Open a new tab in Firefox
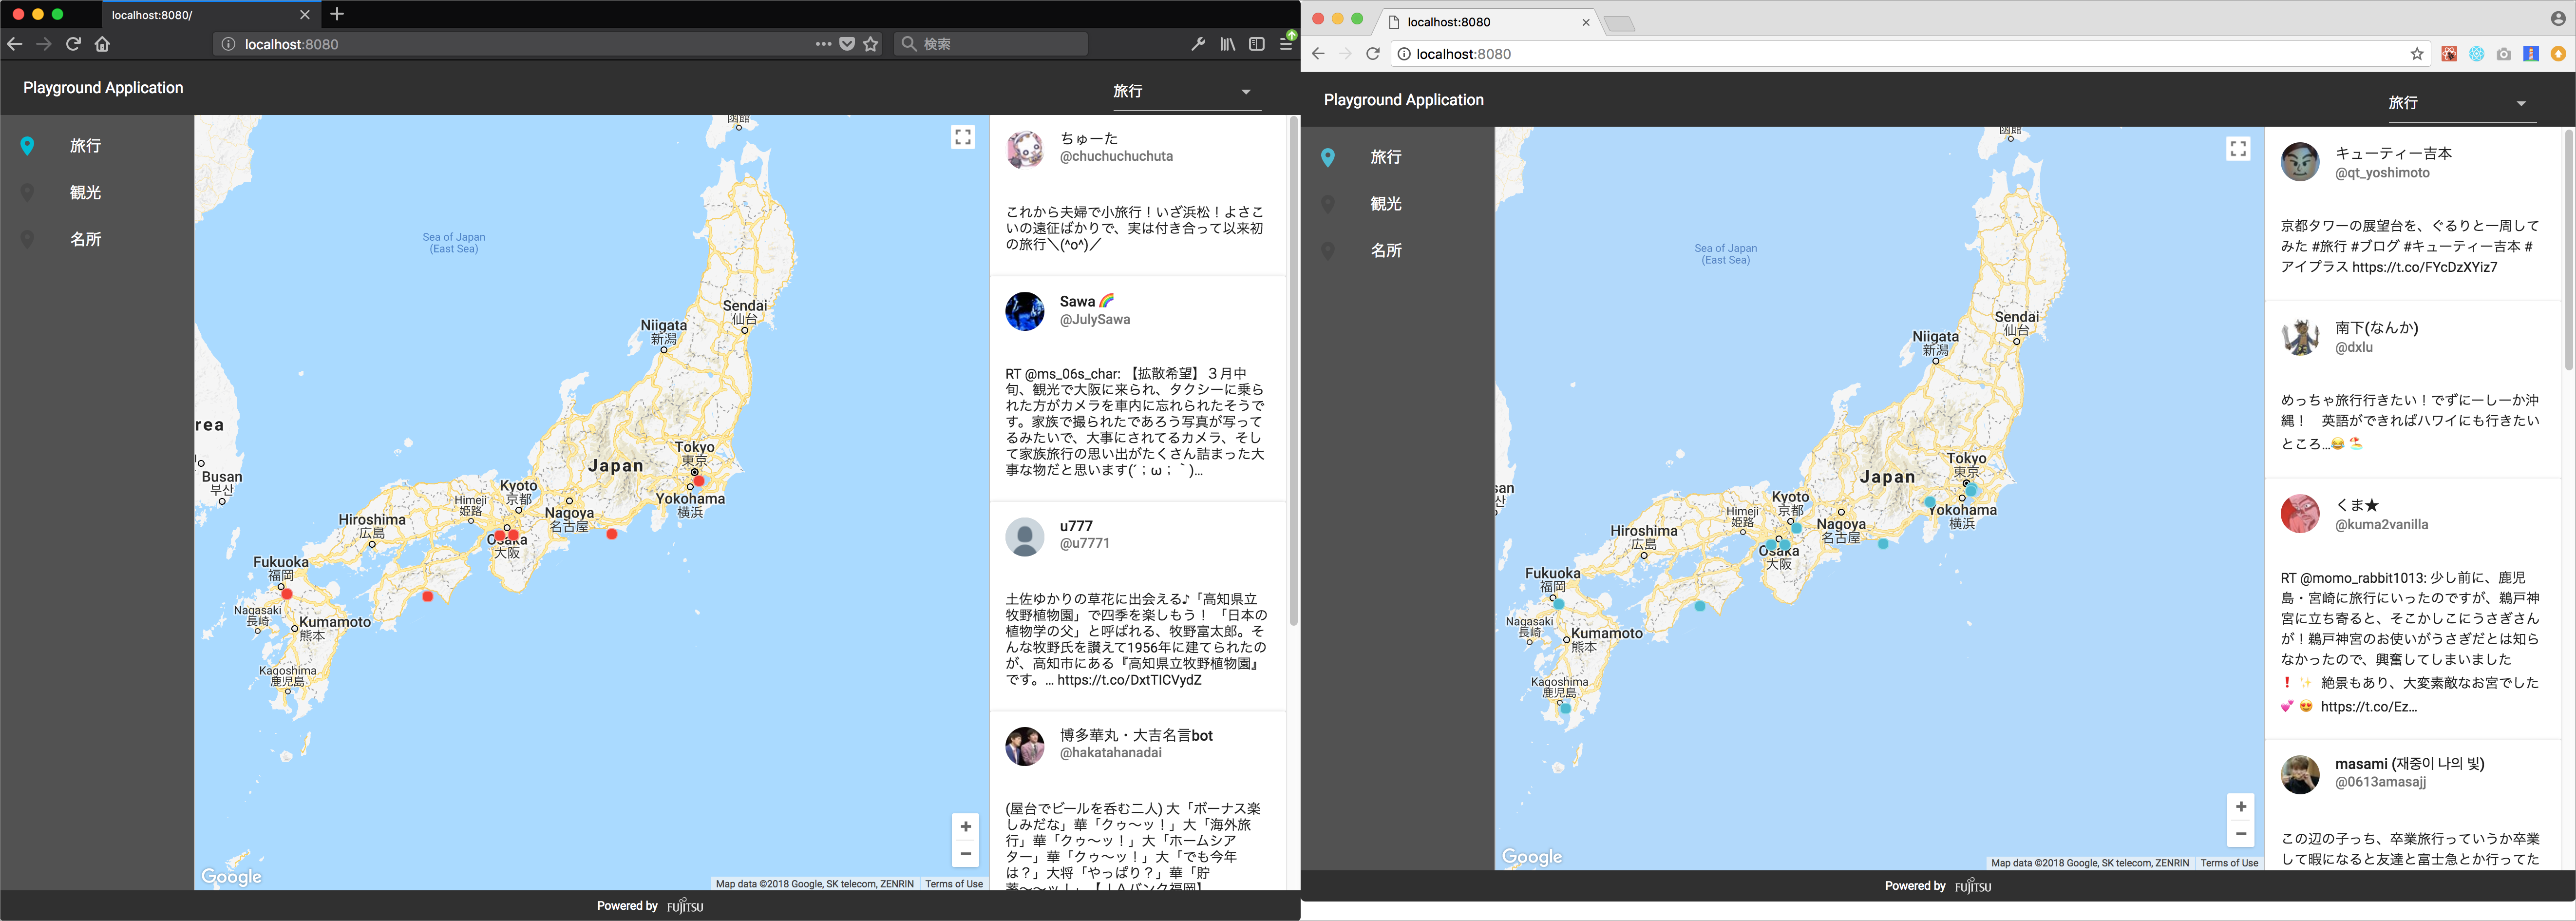The height and width of the screenshot is (921, 2576). tap(337, 14)
